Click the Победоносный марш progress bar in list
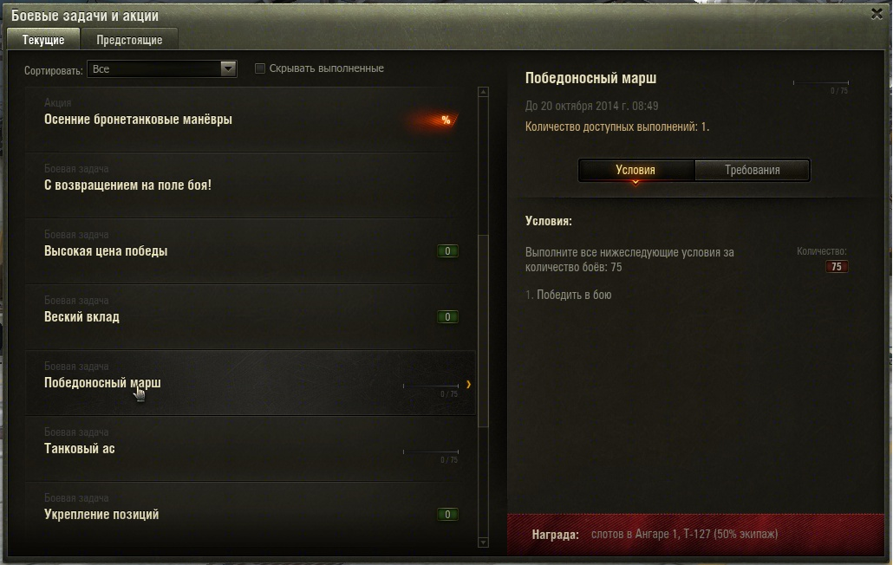 pyautogui.click(x=431, y=386)
